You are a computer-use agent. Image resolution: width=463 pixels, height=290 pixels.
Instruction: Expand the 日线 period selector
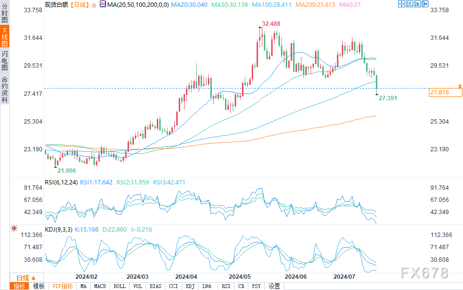click(x=26, y=278)
